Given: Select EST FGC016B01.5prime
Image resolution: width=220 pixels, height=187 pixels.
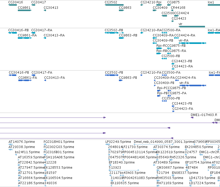Looking at the screenshot, I should click(x=59, y=152).
